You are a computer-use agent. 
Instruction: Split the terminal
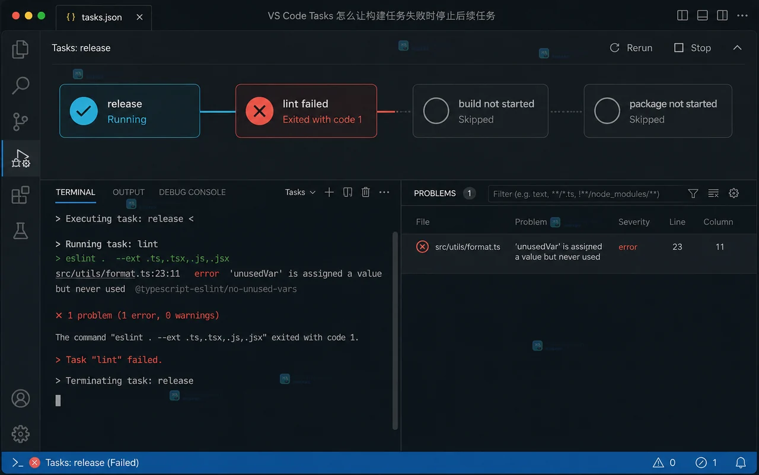coord(348,192)
